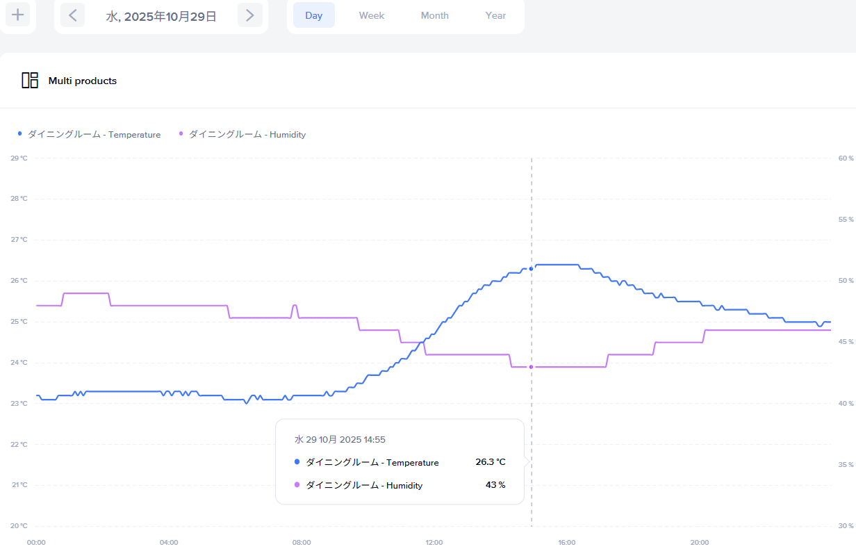Click the purple humidity point at 14:55
This screenshot has width=856, height=549.
click(532, 367)
